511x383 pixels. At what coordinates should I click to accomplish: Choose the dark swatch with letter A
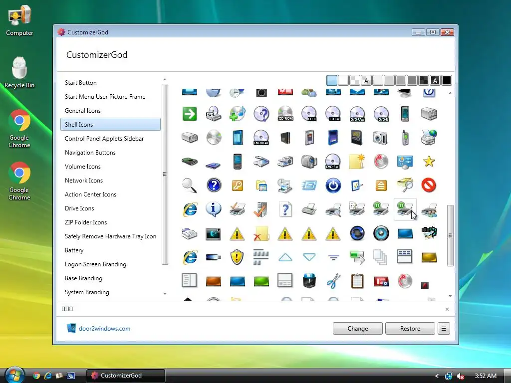click(435, 80)
